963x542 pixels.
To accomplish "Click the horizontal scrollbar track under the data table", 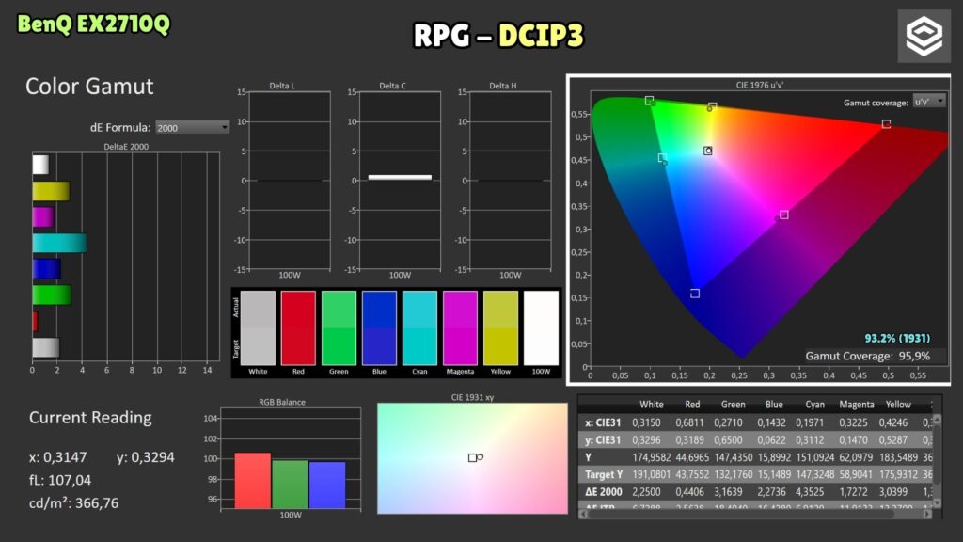I will click(755, 514).
